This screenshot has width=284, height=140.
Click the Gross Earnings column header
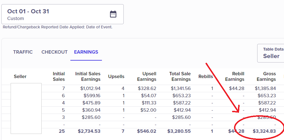[266, 76]
